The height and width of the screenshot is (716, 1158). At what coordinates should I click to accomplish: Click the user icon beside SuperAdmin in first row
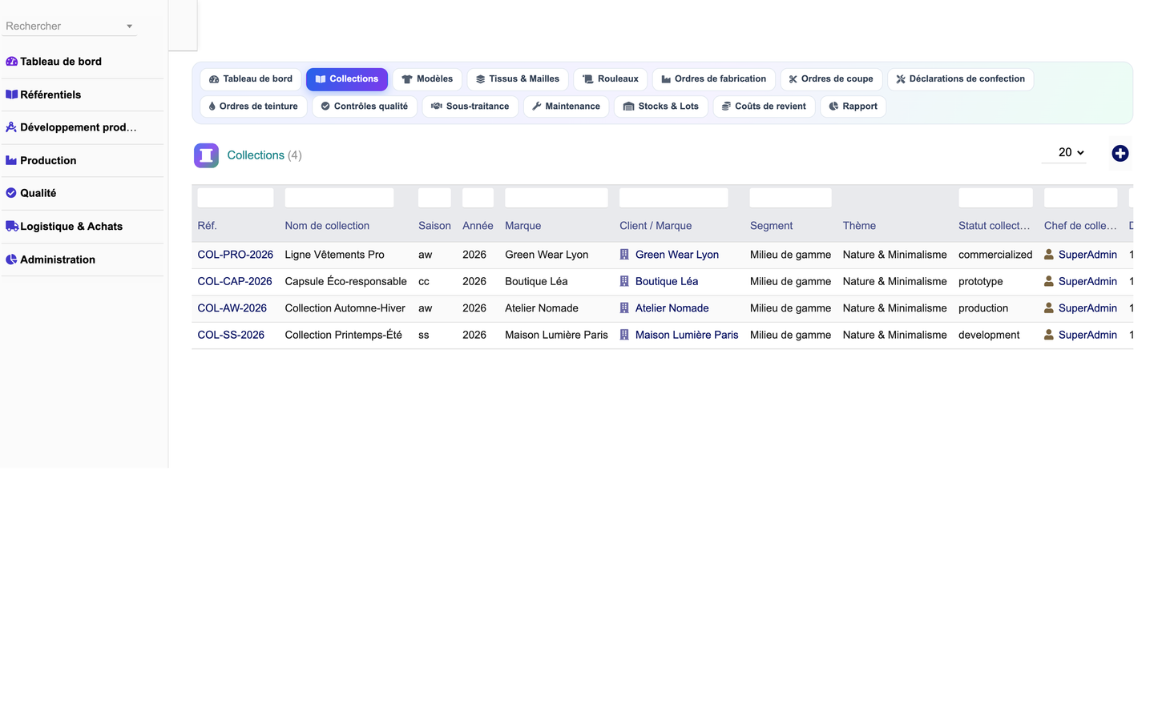coord(1048,255)
